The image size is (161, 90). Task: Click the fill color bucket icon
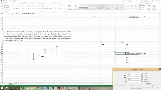click(26, 8)
